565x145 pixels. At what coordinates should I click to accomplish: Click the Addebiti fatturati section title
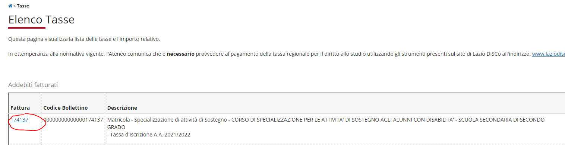33,85
